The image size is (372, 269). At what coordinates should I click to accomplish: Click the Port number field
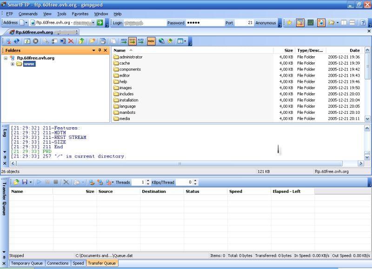244,23
